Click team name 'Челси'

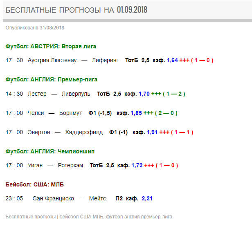[36, 113]
